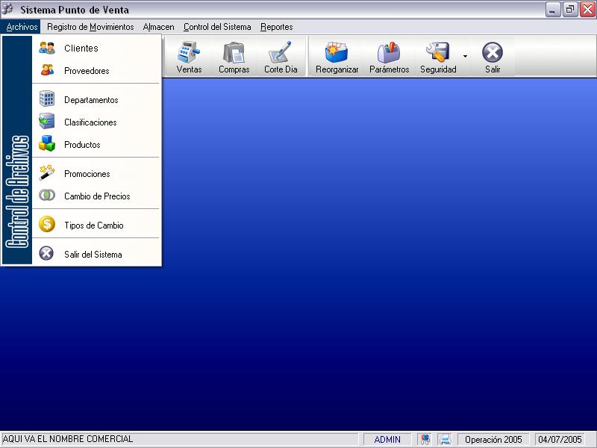Choose Proveedores in the menu
597x448 pixels.
(x=86, y=71)
